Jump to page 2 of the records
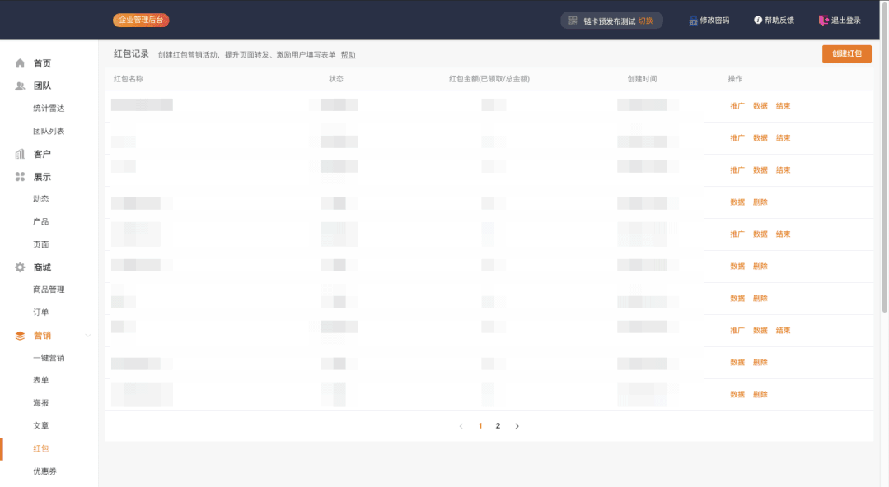The width and height of the screenshot is (889, 487). tap(498, 426)
